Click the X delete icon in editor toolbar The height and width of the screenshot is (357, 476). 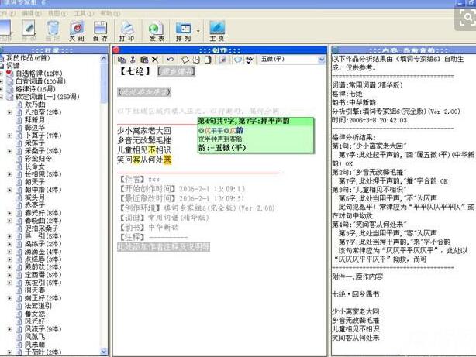(x=155, y=60)
